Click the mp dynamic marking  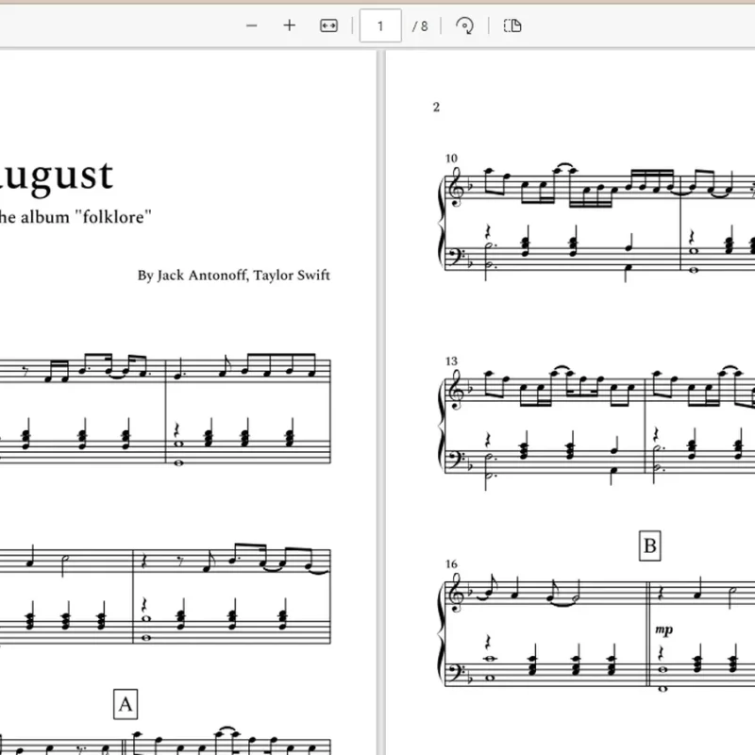click(x=664, y=629)
